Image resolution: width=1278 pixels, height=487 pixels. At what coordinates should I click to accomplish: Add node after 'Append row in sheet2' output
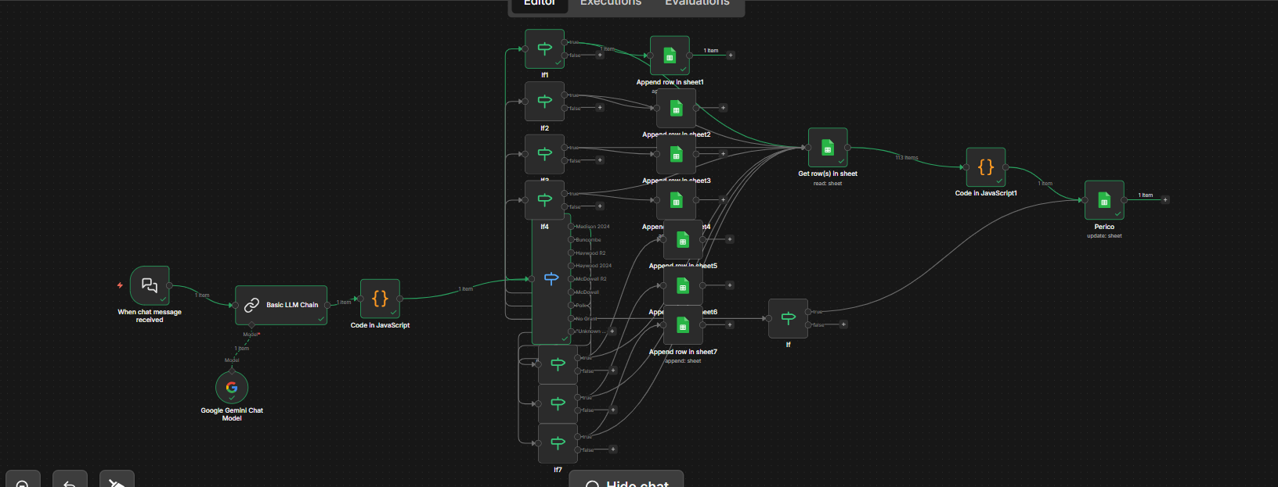pos(723,108)
